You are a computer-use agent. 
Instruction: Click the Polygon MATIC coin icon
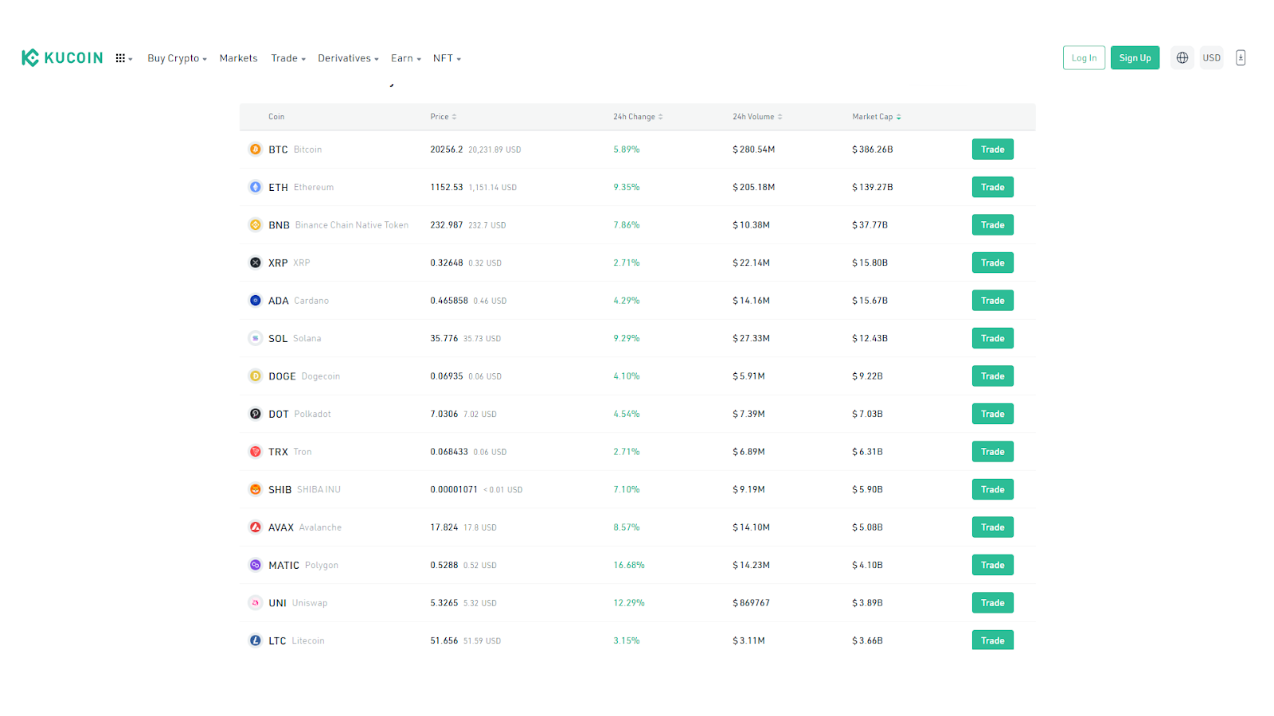255,565
